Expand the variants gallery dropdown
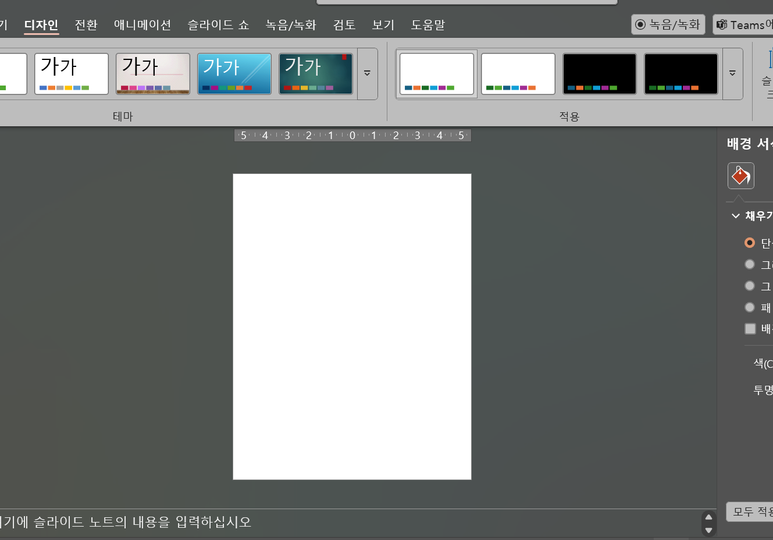Image resolution: width=773 pixels, height=540 pixels. click(733, 74)
